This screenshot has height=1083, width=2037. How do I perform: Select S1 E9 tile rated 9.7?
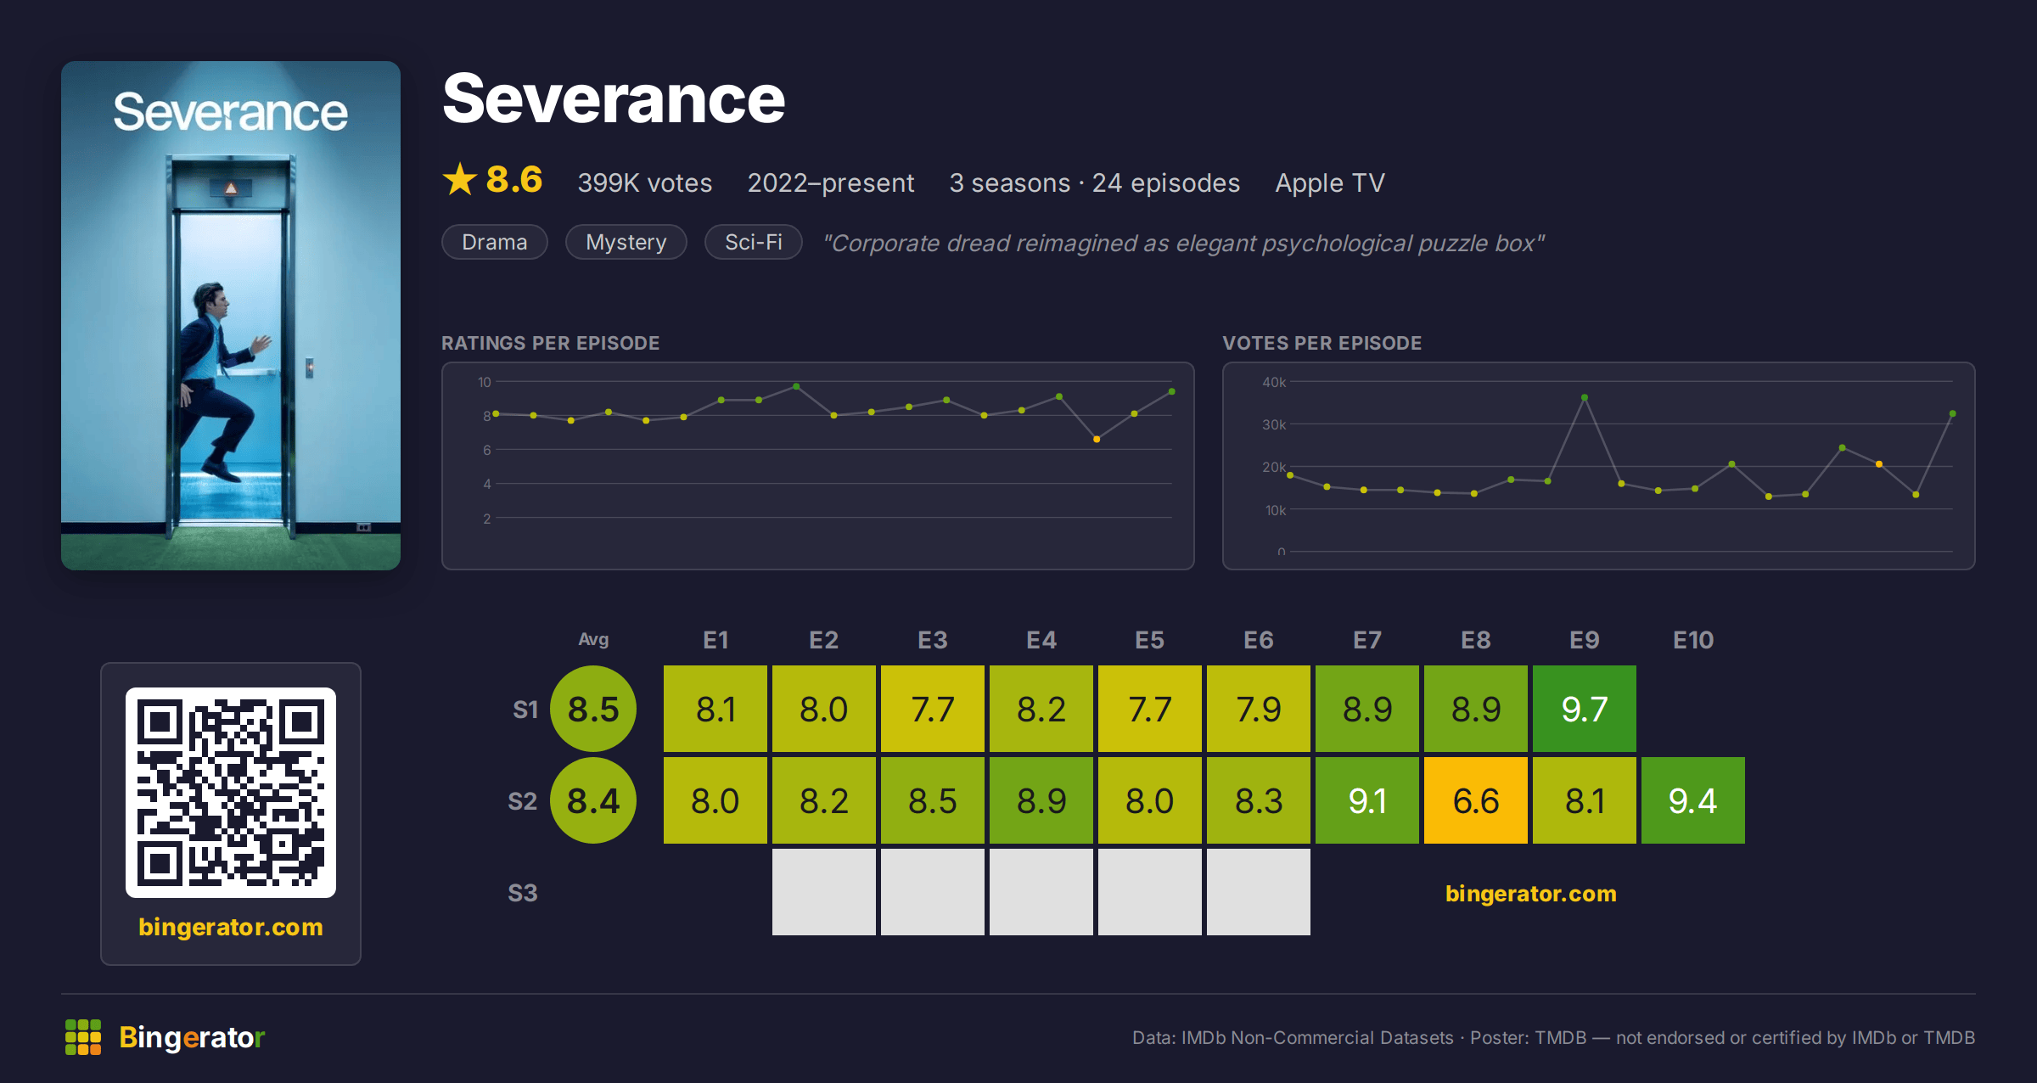(x=1585, y=709)
